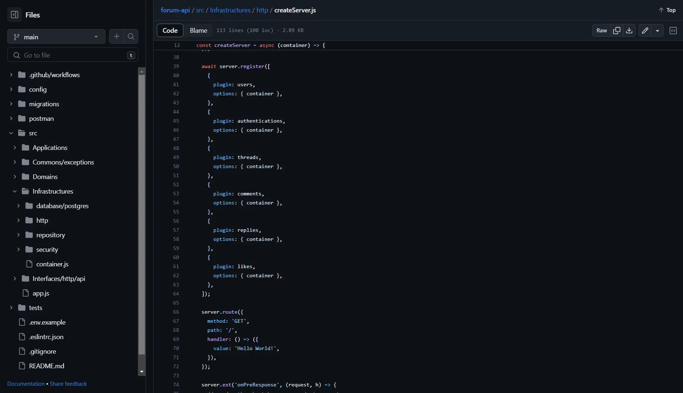Collapse the Infrastructures folder chevron

(15, 191)
